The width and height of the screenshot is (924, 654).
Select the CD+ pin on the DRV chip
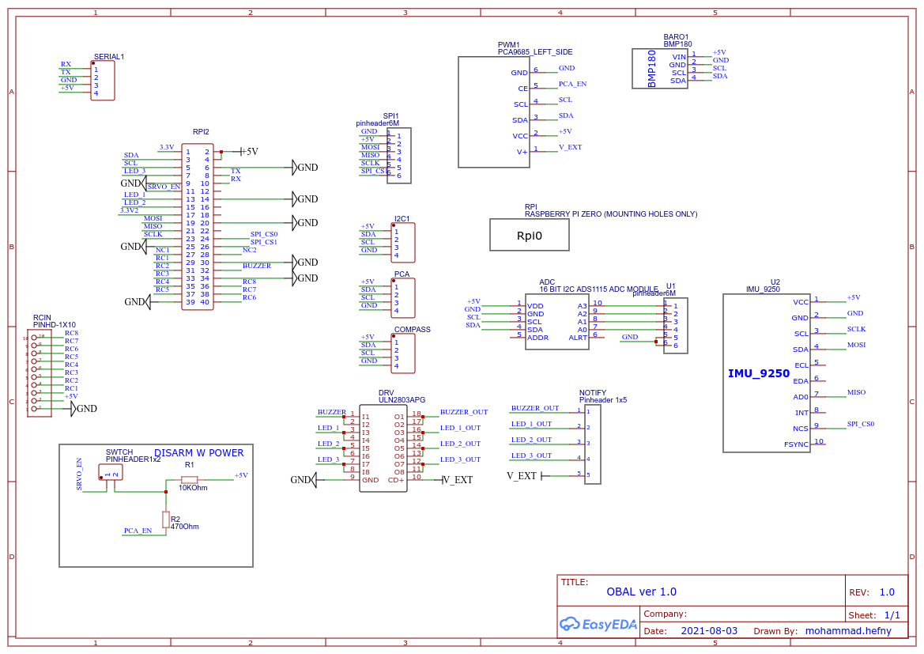click(396, 480)
